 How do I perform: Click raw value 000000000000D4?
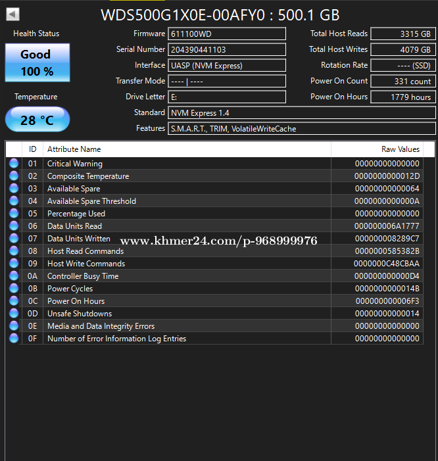pyautogui.click(x=387, y=276)
